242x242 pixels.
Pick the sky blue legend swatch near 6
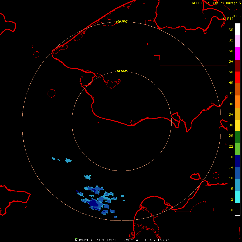coord(237,185)
